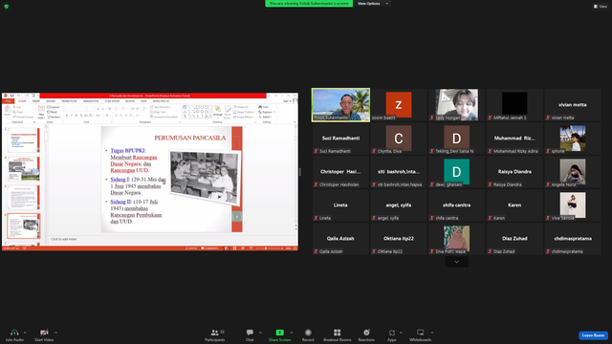Click Text Direction in PowerPoint ribbon
This screenshot has width=612, height=344.
(x=162, y=107)
